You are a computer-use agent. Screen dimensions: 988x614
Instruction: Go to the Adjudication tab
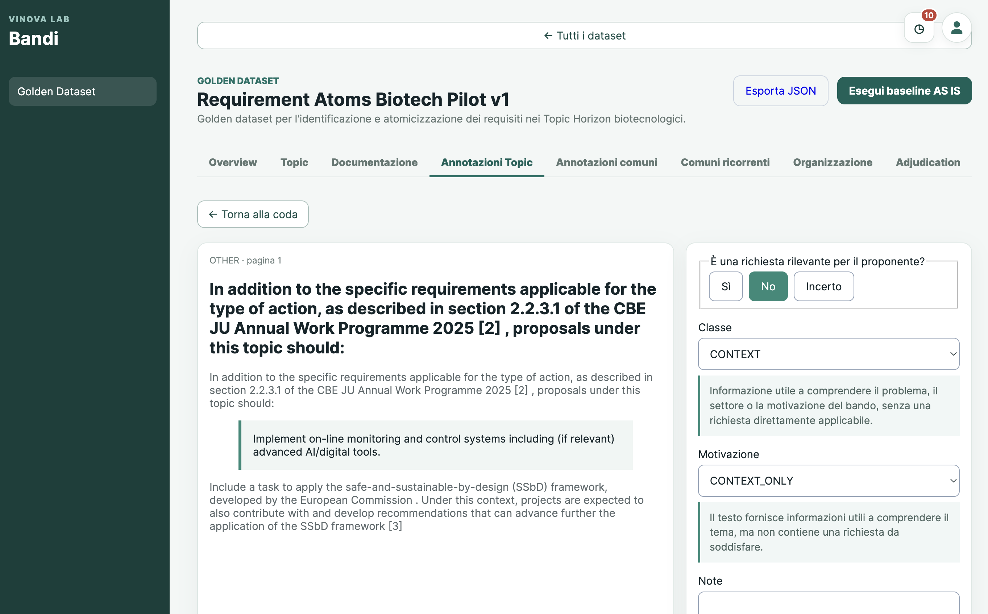coord(927,162)
